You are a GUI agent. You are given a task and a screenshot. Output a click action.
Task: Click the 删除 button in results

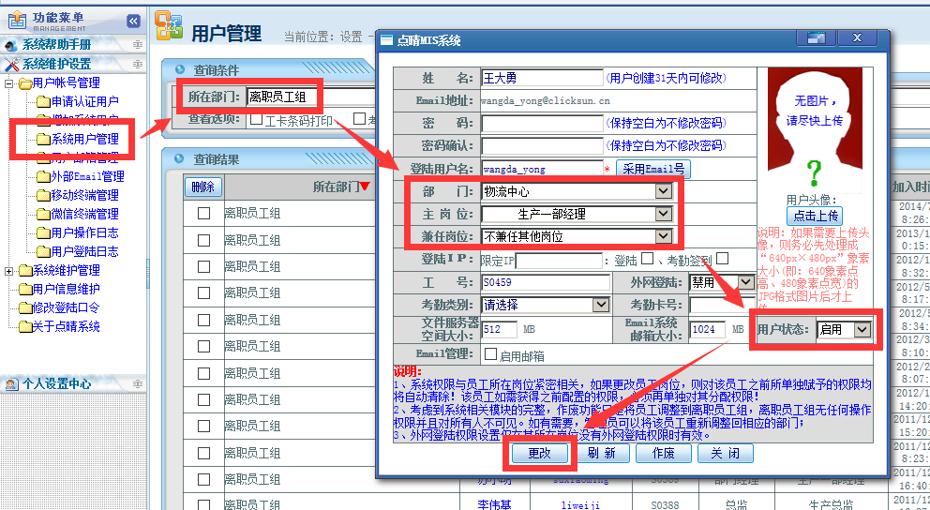(x=202, y=187)
